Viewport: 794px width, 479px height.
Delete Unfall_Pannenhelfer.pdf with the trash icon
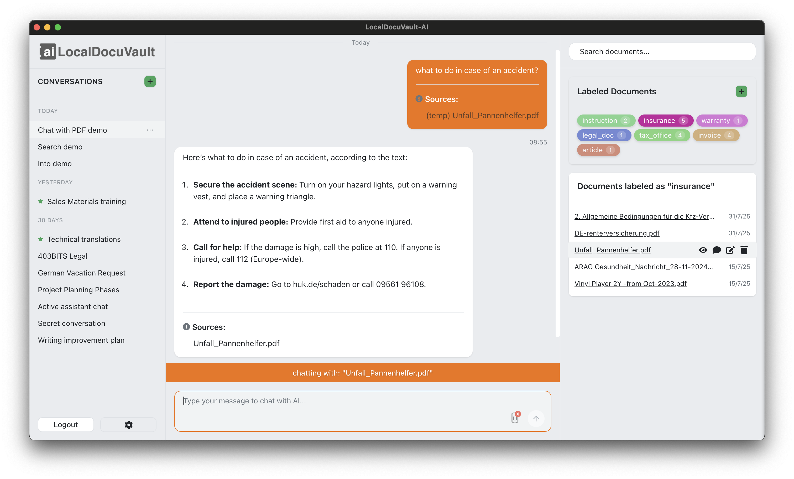pyautogui.click(x=744, y=250)
